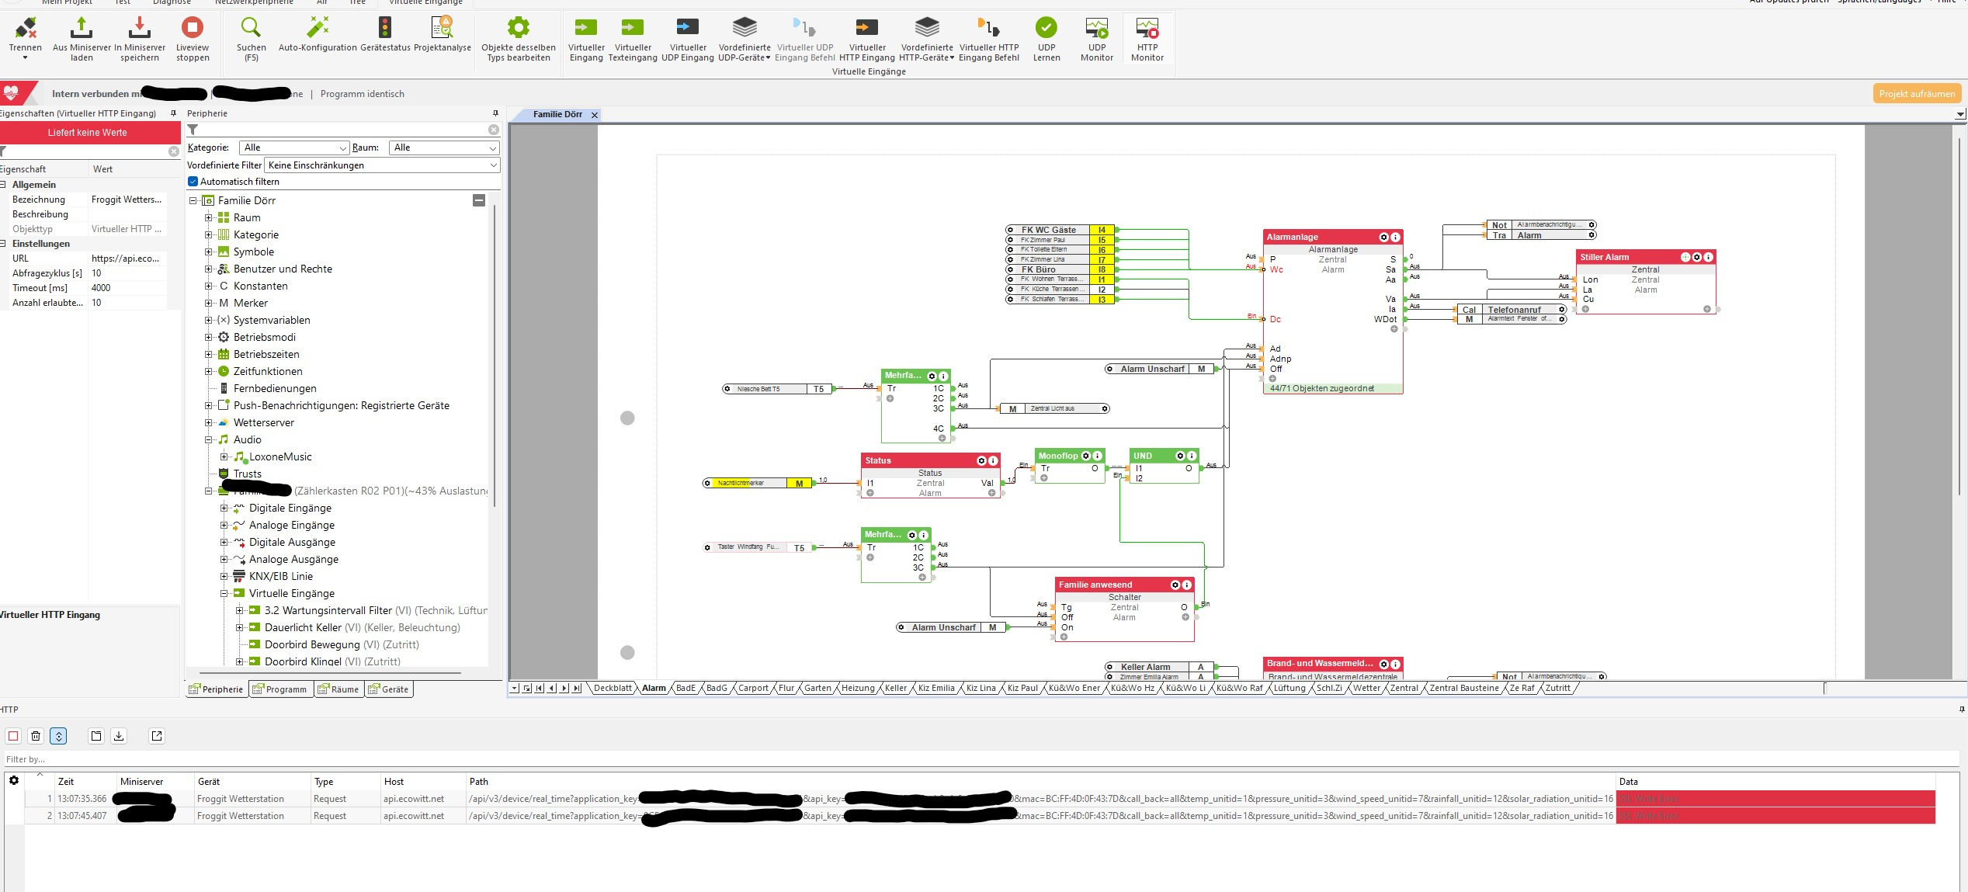Open the Deckblatt page tab
The height and width of the screenshot is (892, 1968).
click(x=613, y=688)
